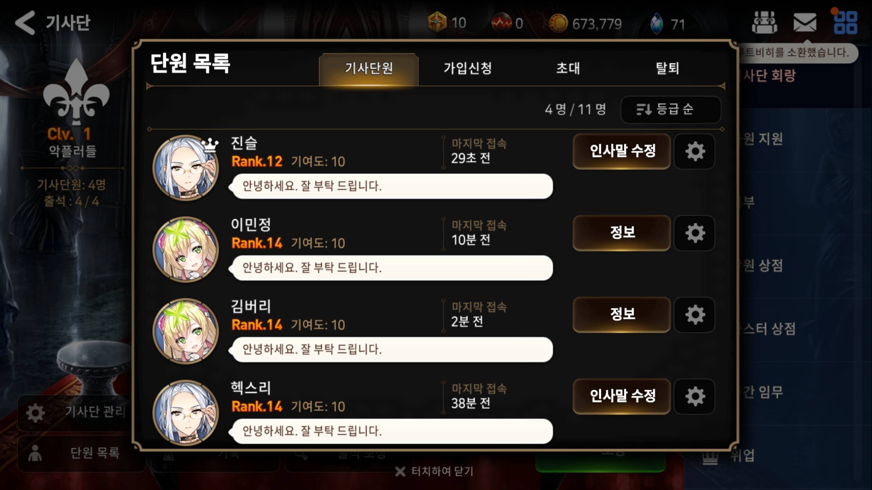Select the 탈퇴 tab
This screenshot has width=872, height=490.
[668, 68]
